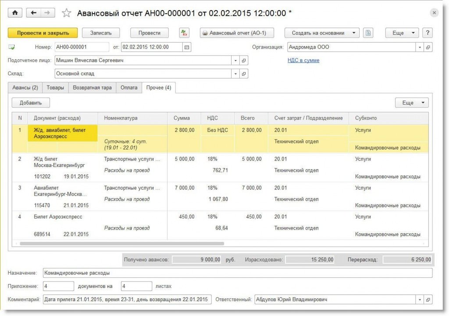Click the Номер input field
The image size is (449, 316).
coord(82,47)
